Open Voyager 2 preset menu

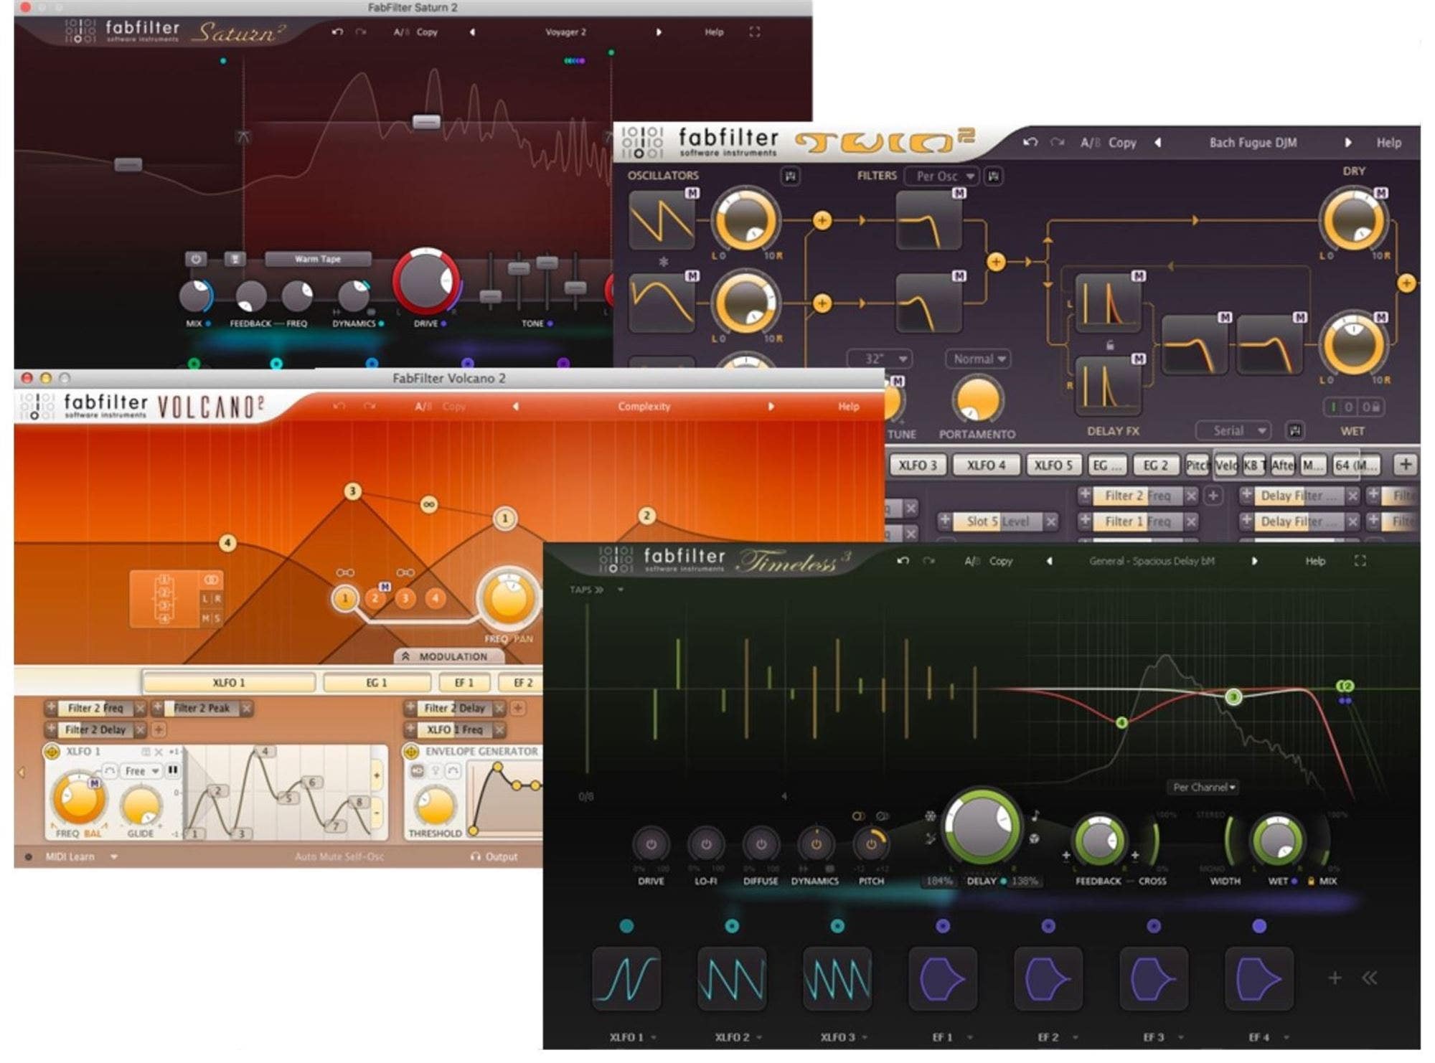[565, 32]
